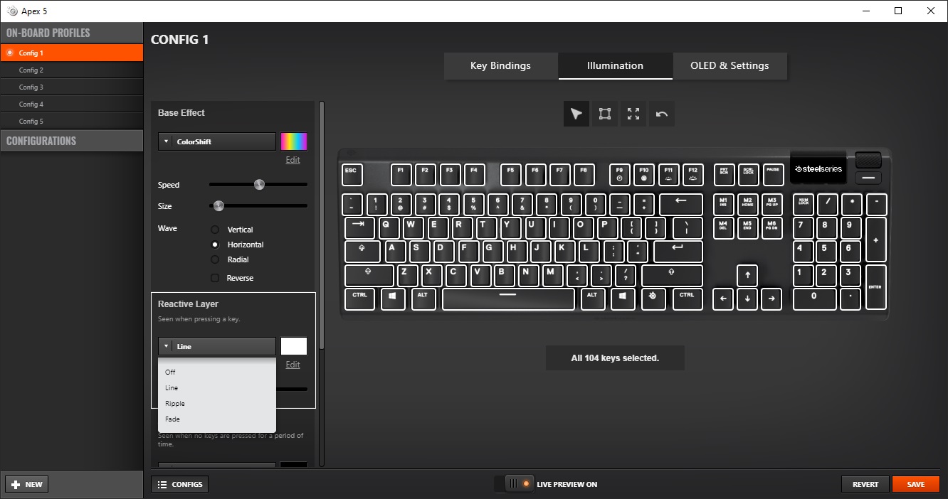Choose the marquee box select tool
948x499 pixels.
tap(605, 114)
